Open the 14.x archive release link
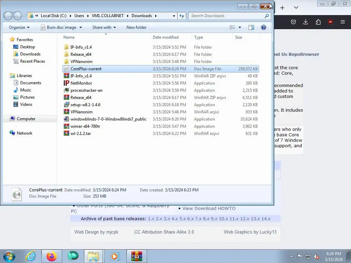 266,219
